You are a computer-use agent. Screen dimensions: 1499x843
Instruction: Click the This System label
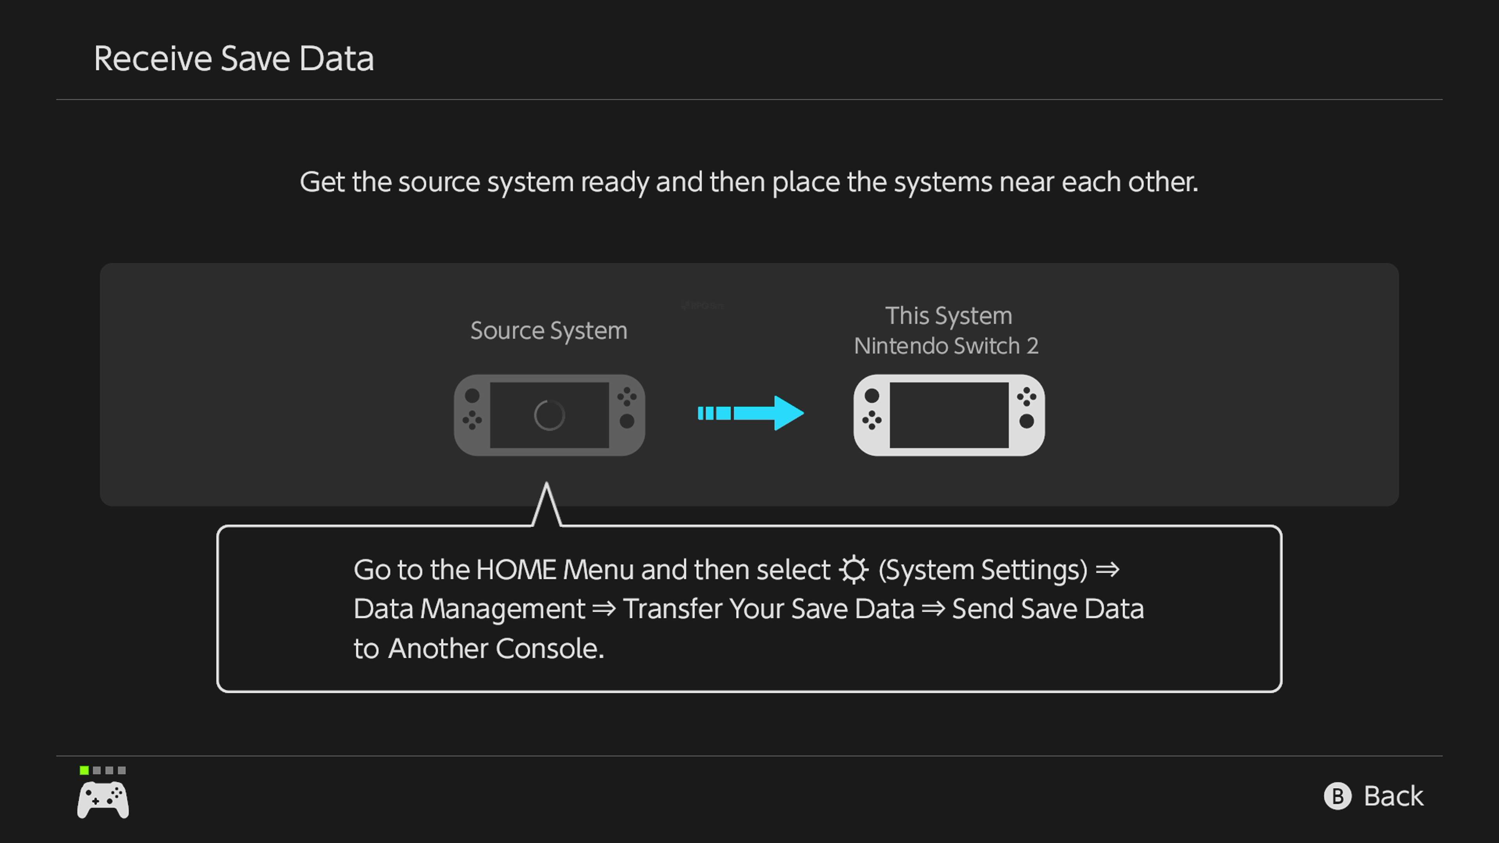(949, 315)
